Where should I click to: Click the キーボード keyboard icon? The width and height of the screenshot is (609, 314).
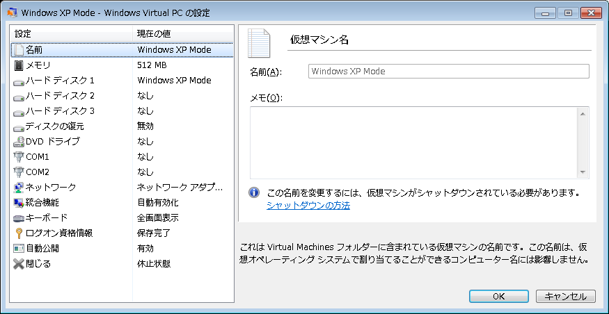click(18, 218)
